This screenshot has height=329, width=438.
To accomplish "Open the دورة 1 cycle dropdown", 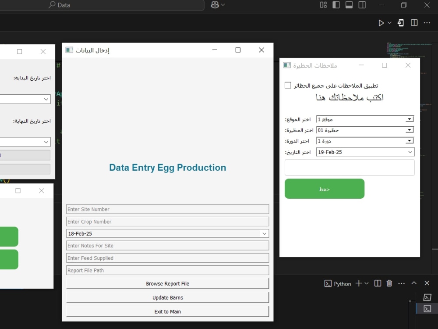I will 409,141.
